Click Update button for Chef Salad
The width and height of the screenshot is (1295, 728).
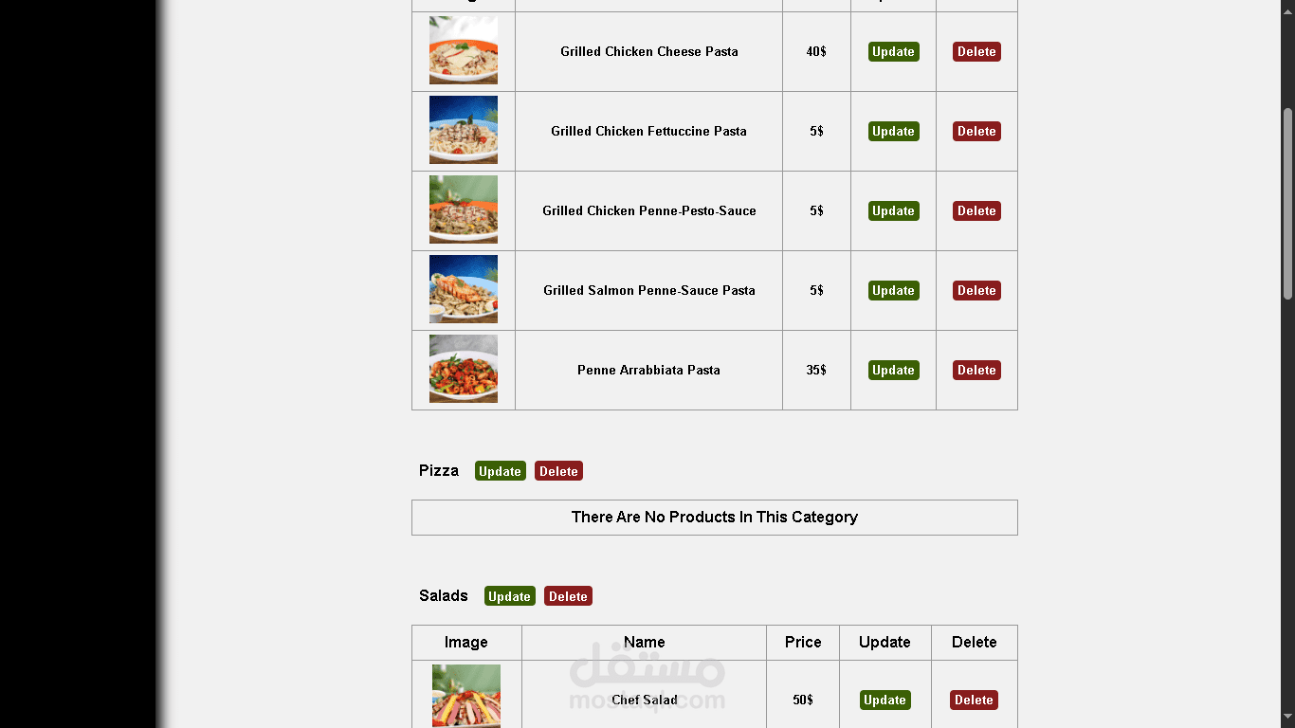[885, 701]
